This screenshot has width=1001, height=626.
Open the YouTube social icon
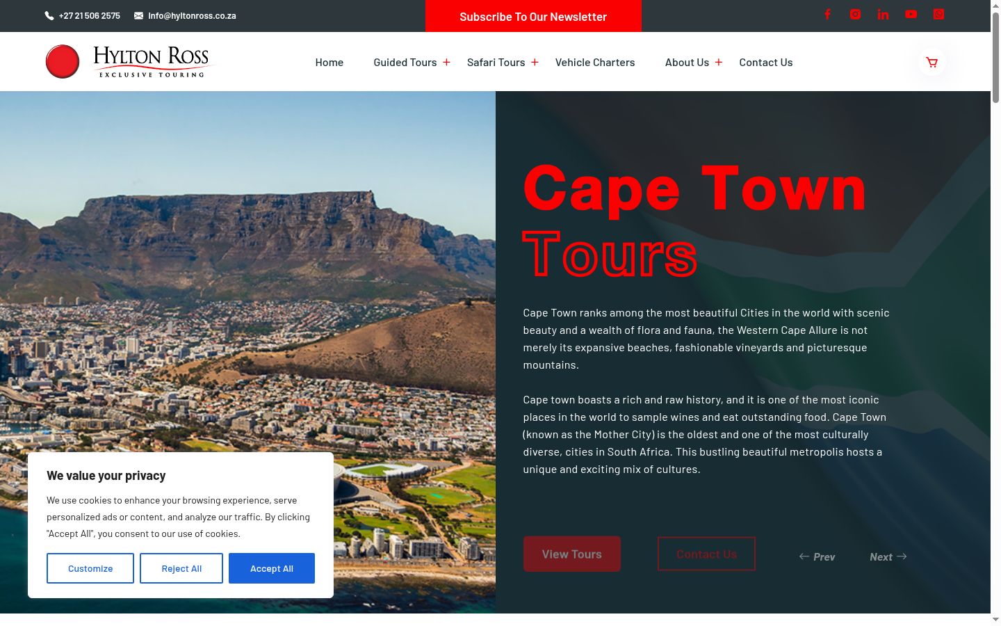[x=911, y=14]
